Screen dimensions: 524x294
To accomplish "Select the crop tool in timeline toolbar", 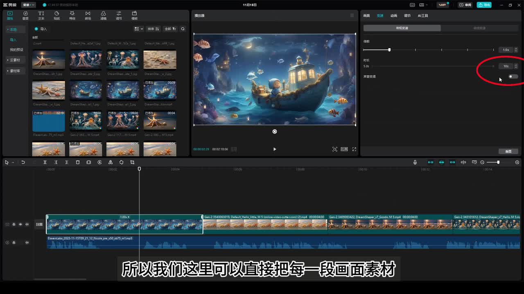I will (x=132, y=162).
